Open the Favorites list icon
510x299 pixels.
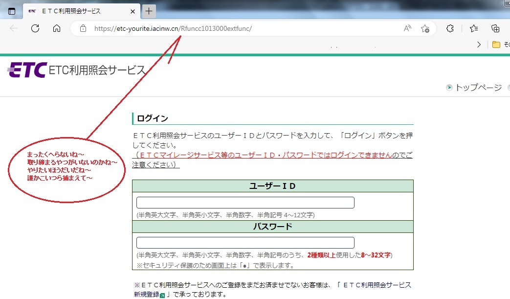pos(473,28)
